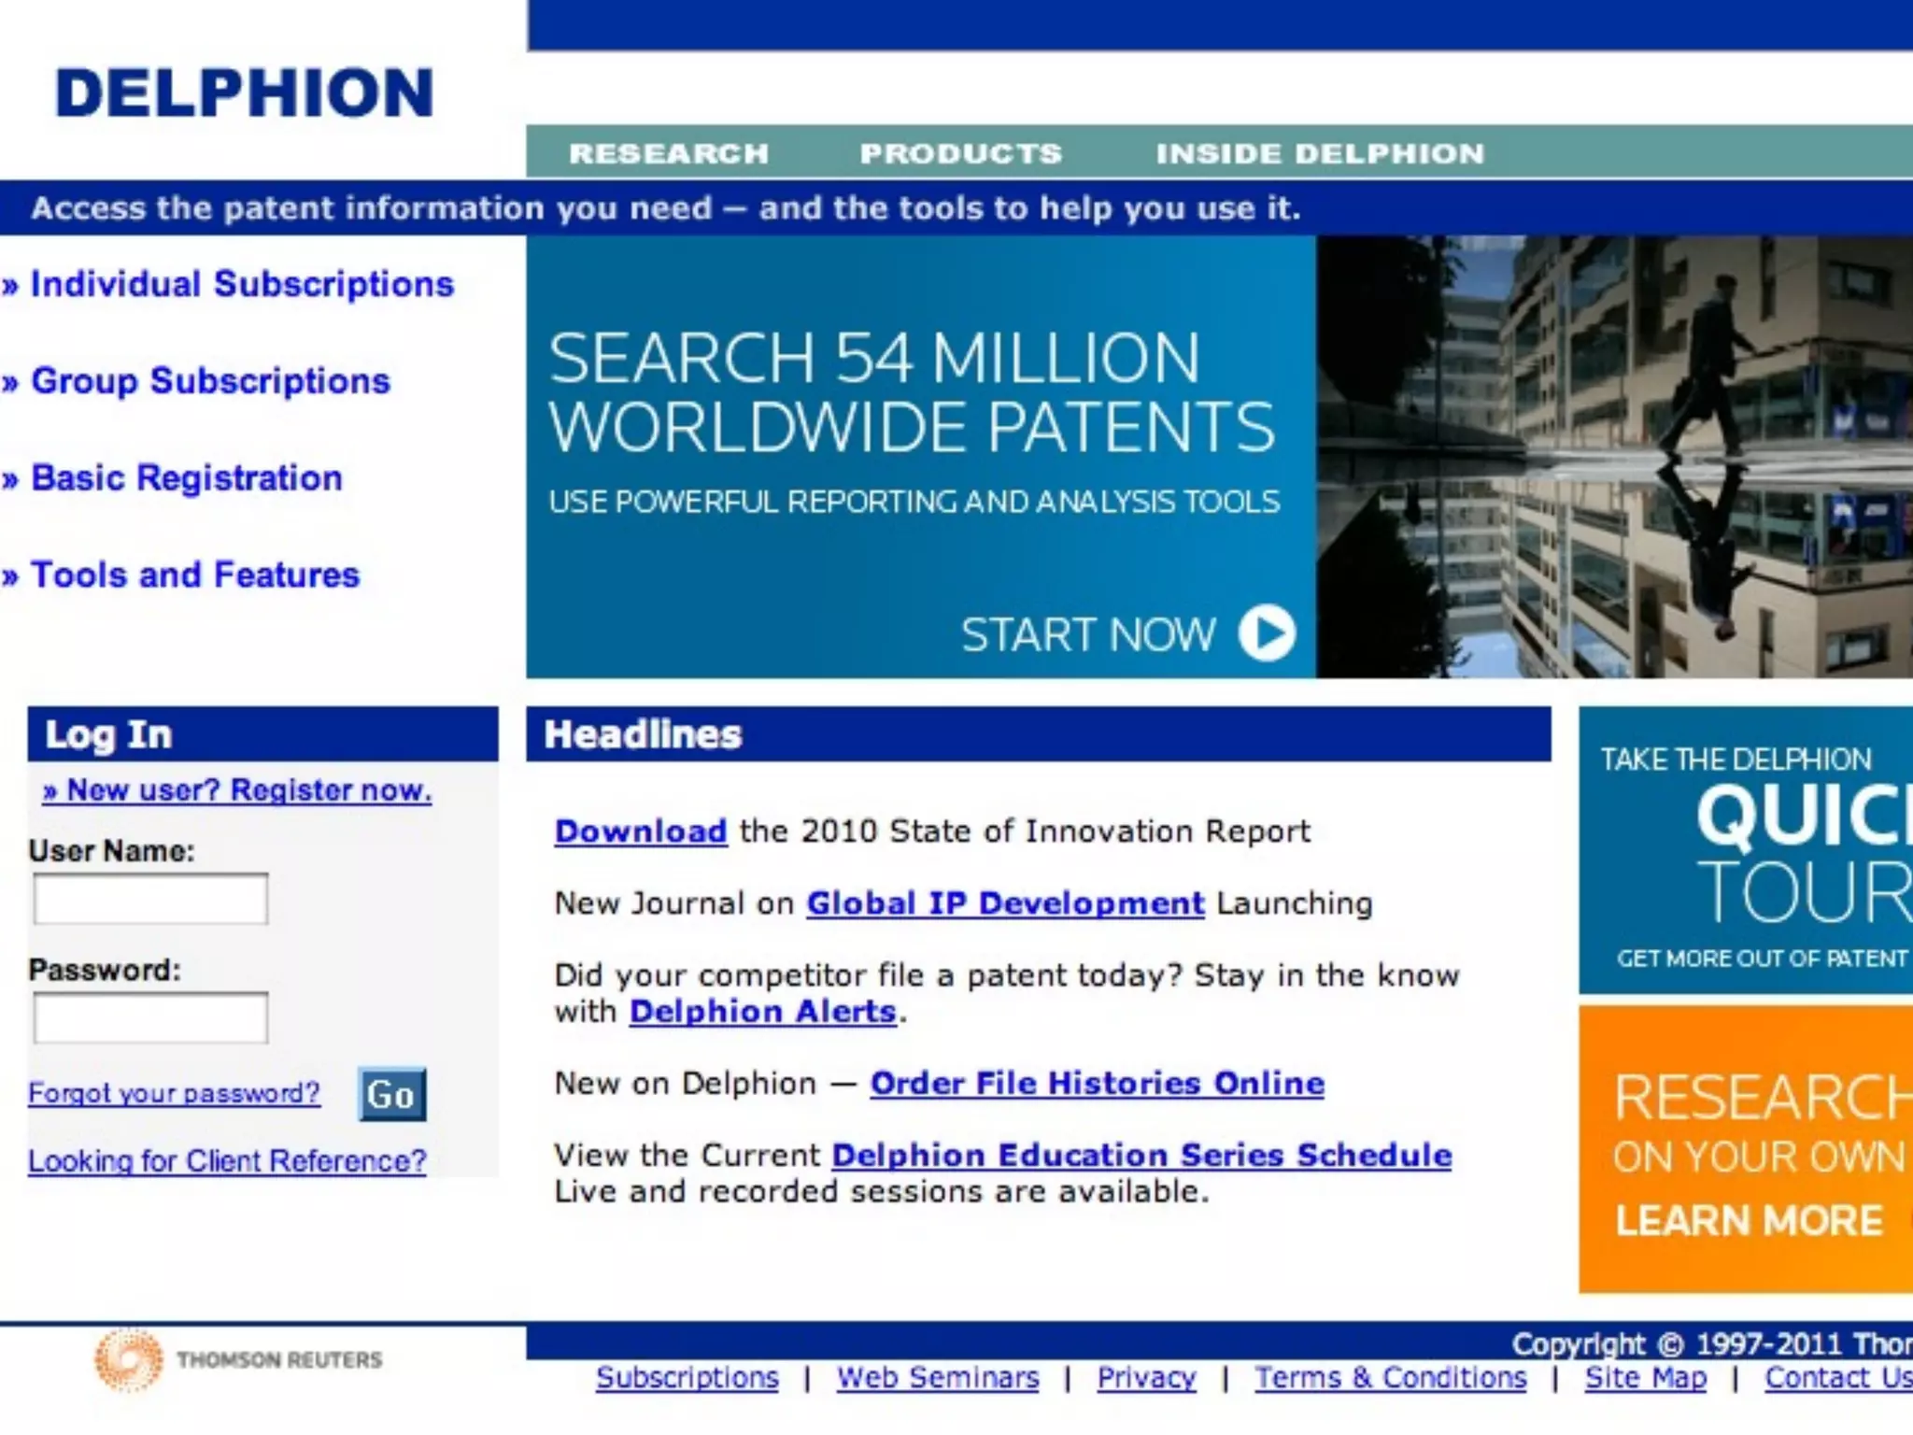
Task: Download the 2010 State of Innovation Report
Action: (640, 831)
